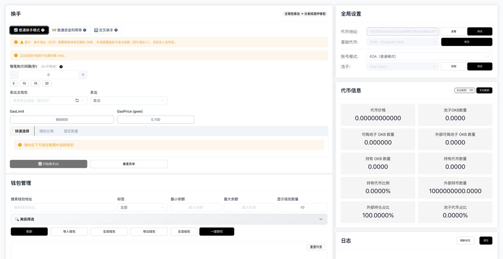Click the 显示钱包数量 field
Image resolution: width=503 pixels, height=259 pixels.
point(302,208)
